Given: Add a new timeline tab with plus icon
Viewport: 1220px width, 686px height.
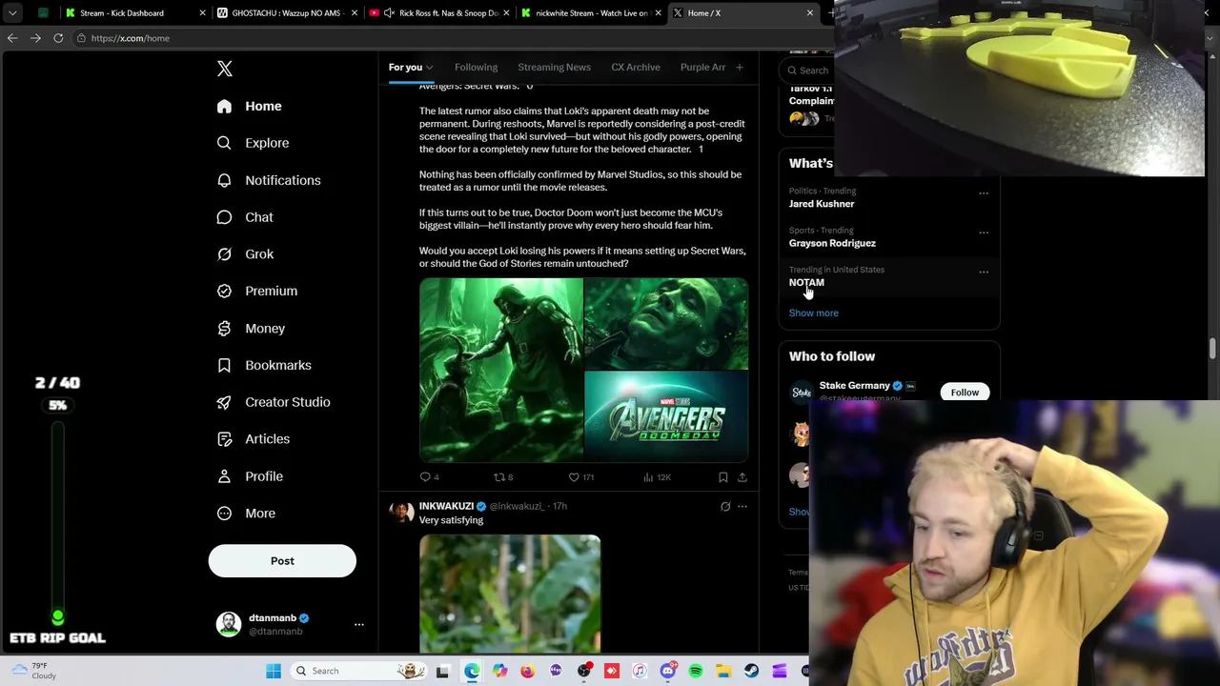Looking at the screenshot, I should click(x=739, y=68).
